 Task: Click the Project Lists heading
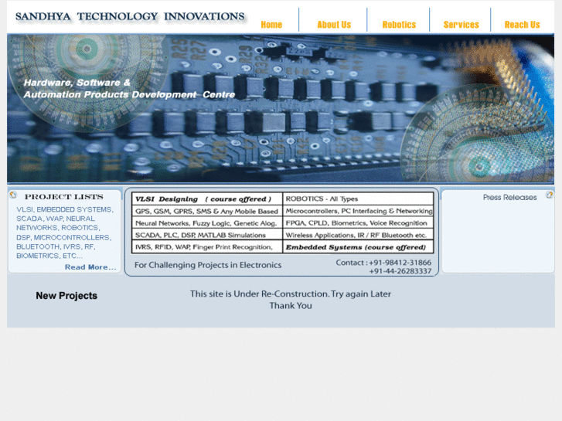[64, 197]
